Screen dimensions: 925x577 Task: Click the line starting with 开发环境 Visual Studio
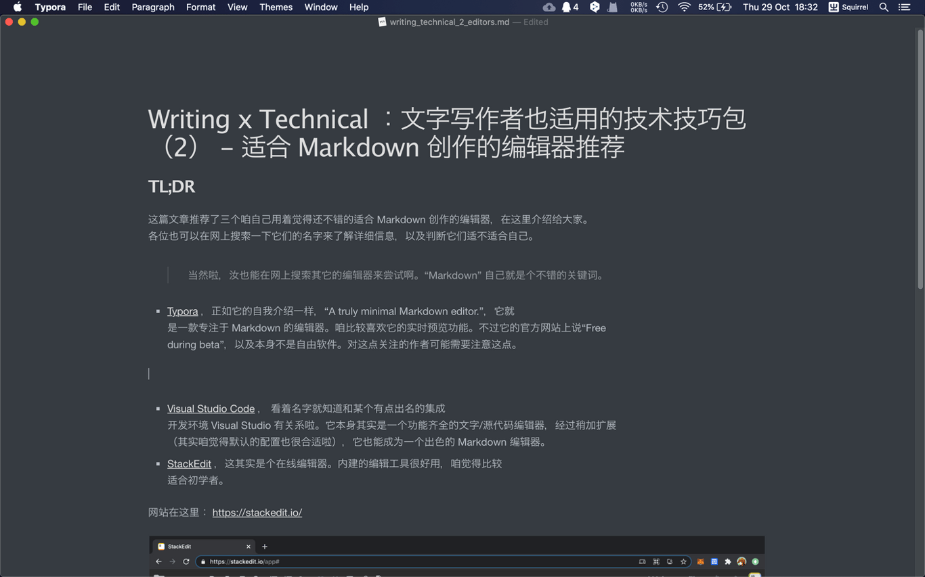pos(392,425)
